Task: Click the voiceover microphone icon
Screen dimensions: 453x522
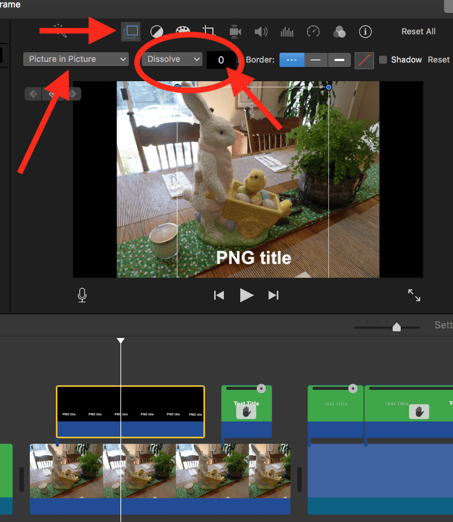Action: [82, 295]
